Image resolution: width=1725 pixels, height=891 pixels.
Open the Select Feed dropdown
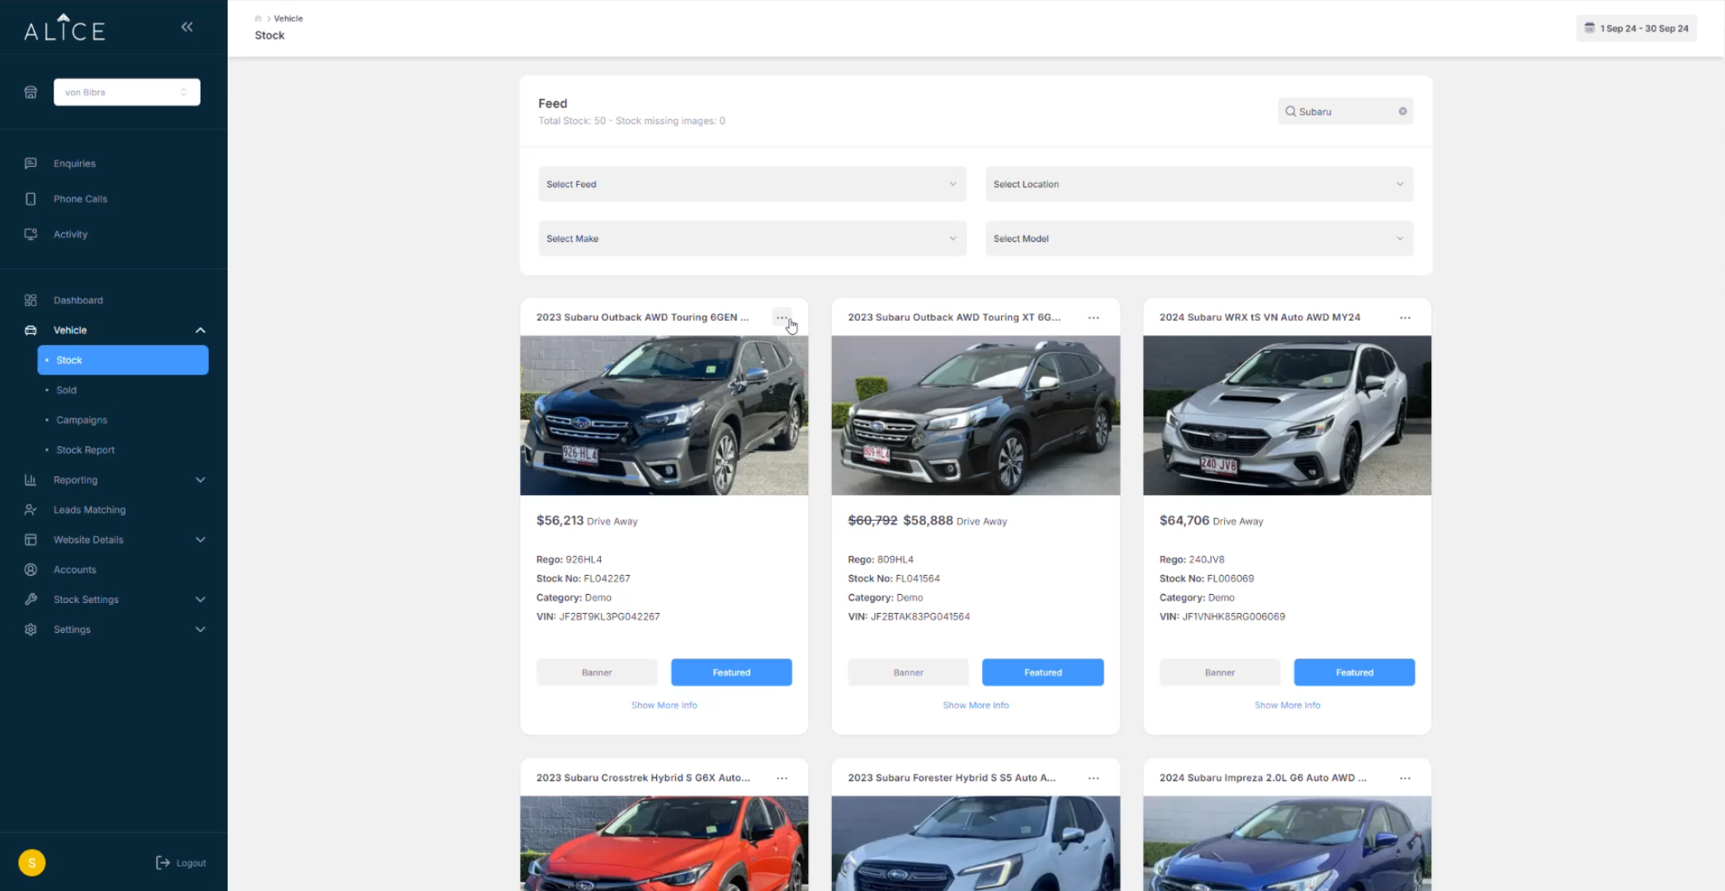pyautogui.click(x=752, y=184)
